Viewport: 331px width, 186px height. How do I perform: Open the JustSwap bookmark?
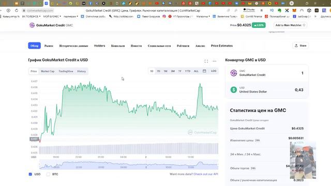(302, 16)
